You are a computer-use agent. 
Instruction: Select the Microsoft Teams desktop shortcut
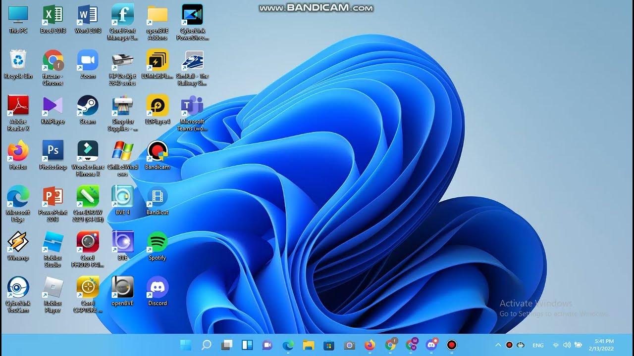coord(192,114)
